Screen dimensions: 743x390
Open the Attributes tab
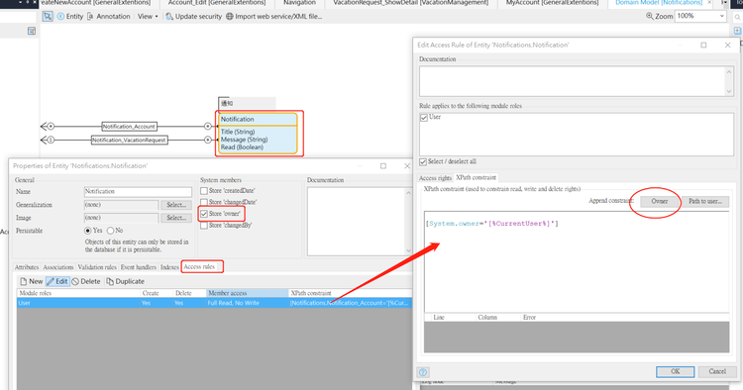(x=27, y=267)
